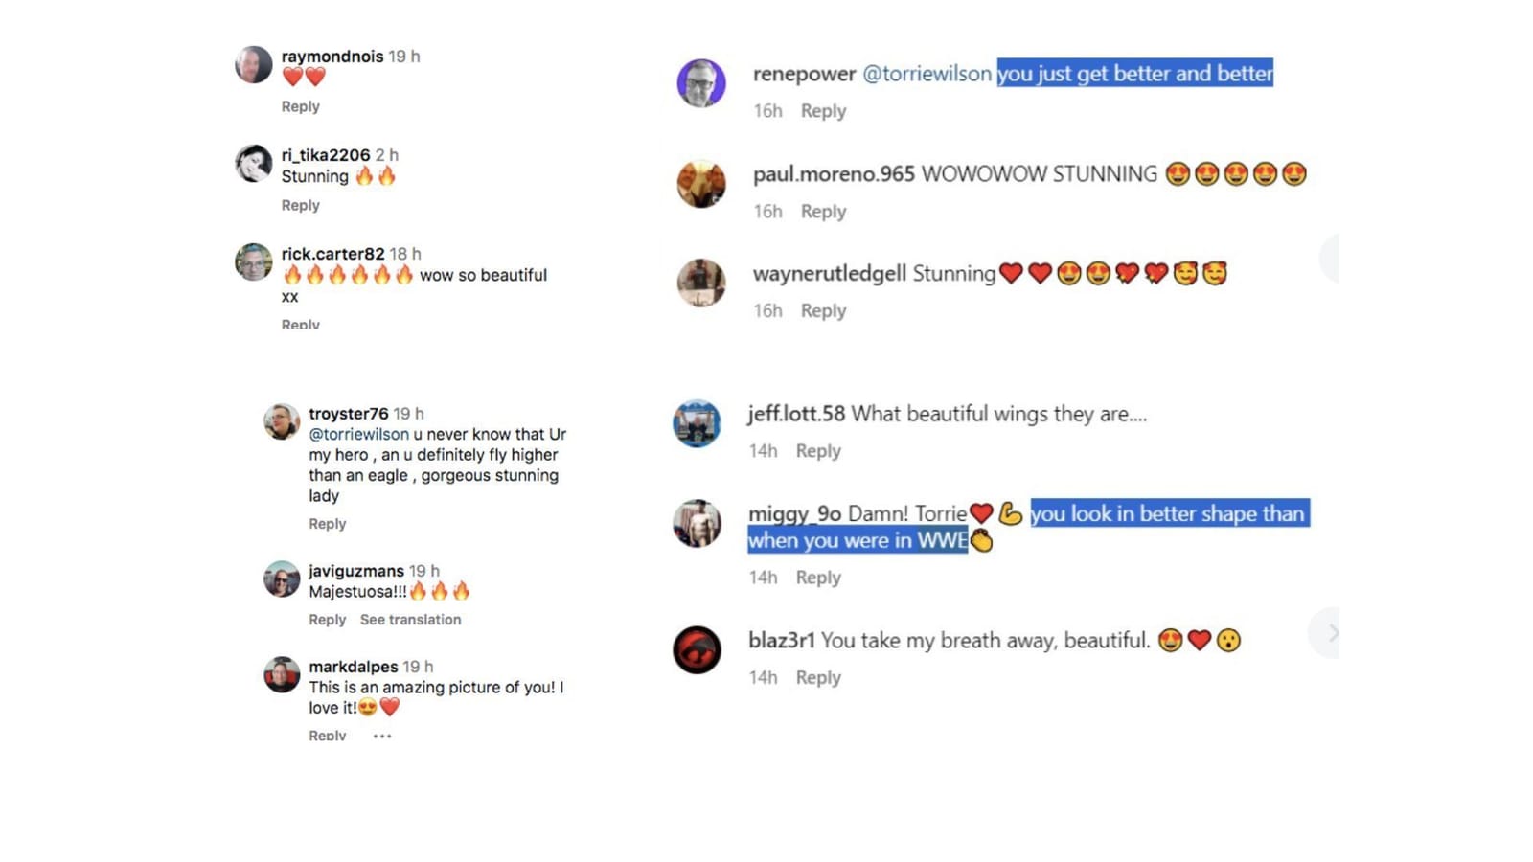Click See translation under javiguzmans comment
This screenshot has height=862, width=1533.
click(410, 620)
